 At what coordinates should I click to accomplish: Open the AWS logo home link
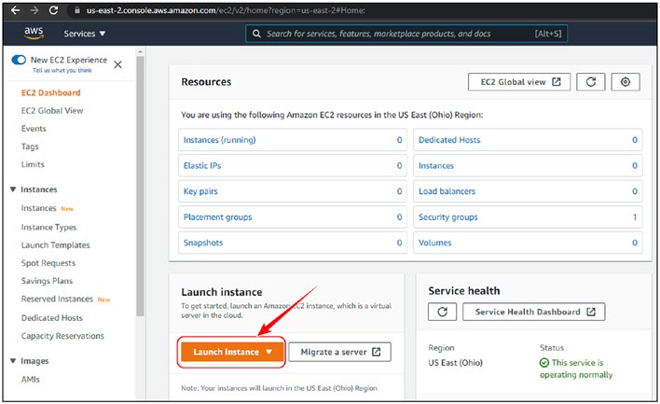[34, 33]
